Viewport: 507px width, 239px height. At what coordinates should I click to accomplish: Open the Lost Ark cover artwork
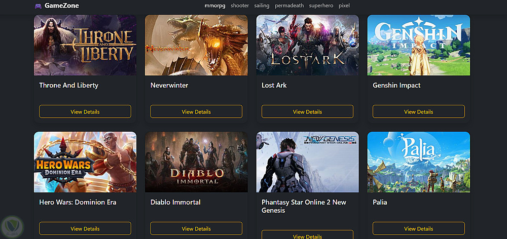tap(308, 45)
